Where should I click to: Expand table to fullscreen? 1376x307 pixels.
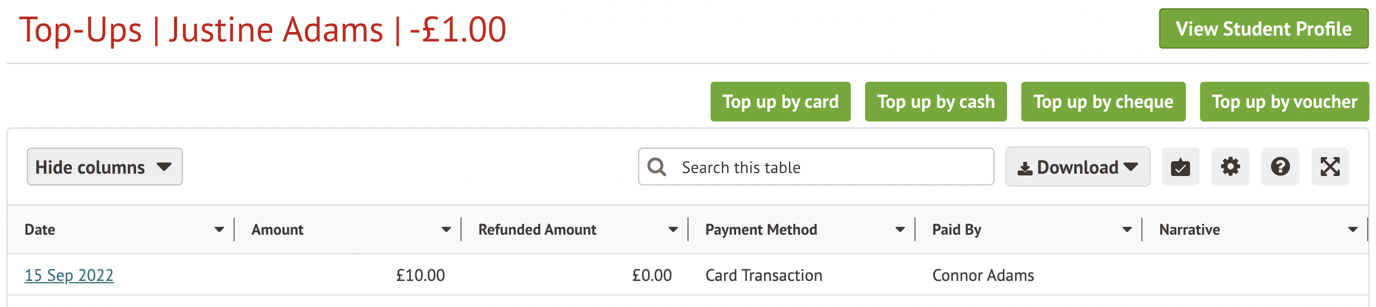(1330, 167)
